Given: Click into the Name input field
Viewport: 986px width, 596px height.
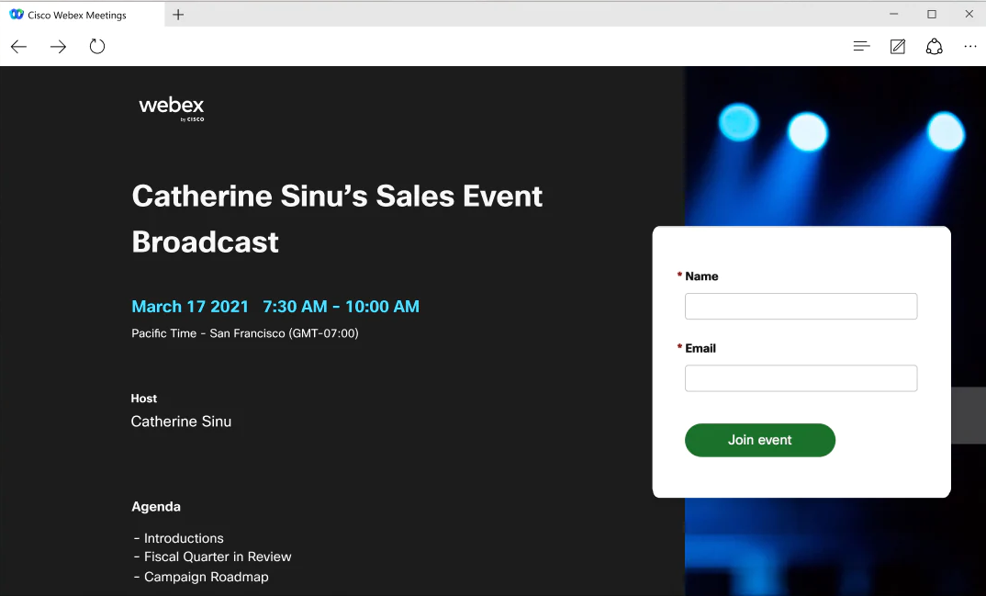Looking at the screenshot, I should click(801, 307).
